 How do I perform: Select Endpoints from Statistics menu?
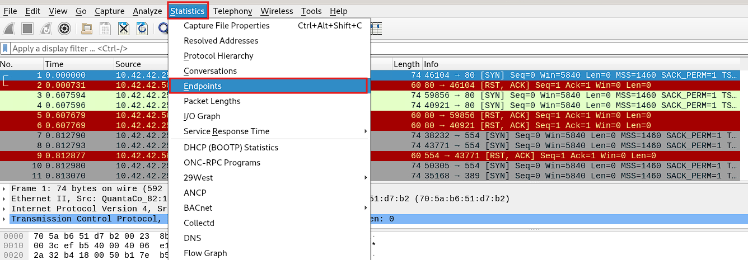pos(269,86)
